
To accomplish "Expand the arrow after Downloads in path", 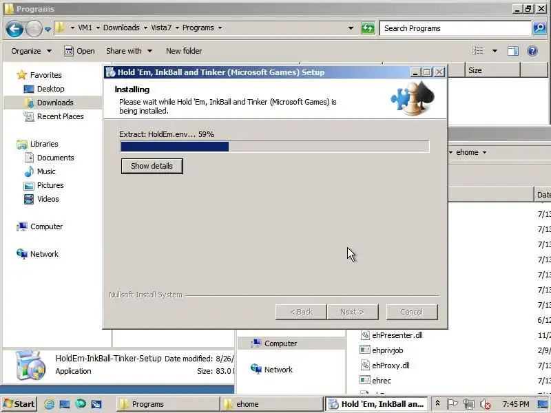I will (145, 28).
